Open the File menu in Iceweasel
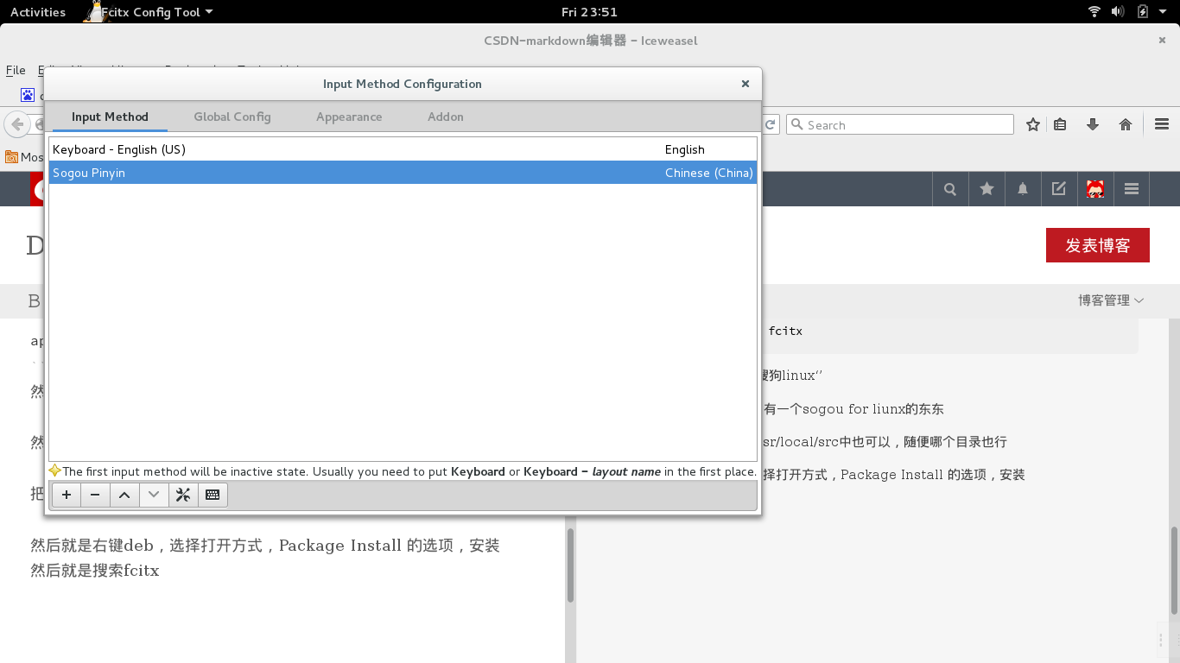 [16, 70]
